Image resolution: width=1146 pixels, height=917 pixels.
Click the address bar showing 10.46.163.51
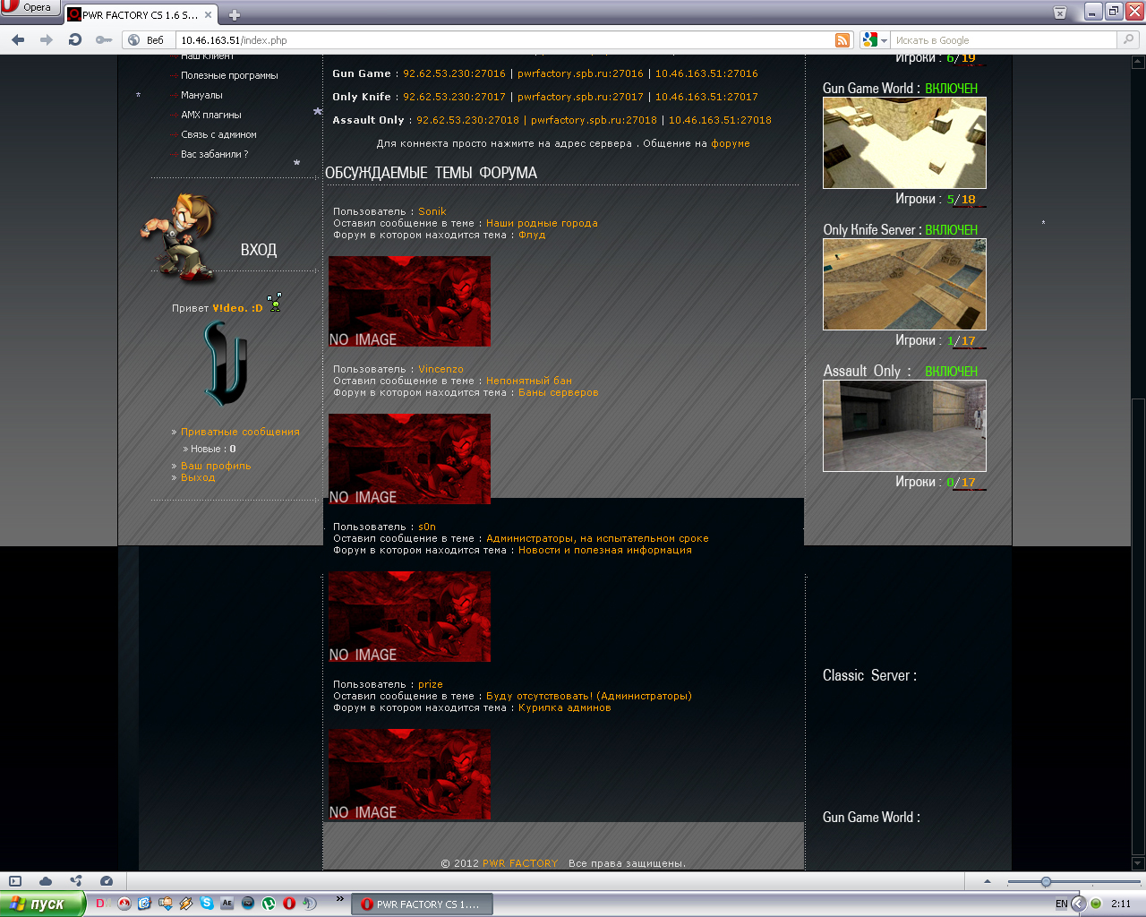pyautogui.click(x=501, y=40)
